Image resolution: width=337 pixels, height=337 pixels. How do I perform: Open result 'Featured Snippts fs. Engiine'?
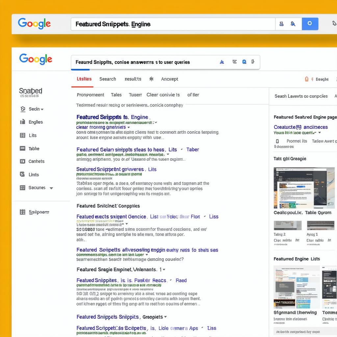(112, 117)
